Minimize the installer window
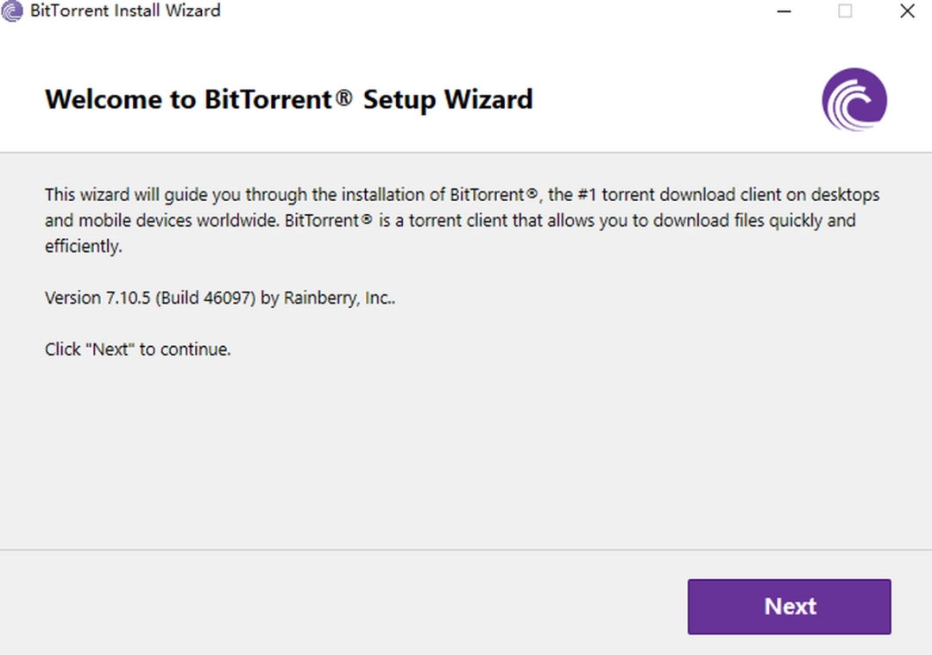This screenshot has width=932, height=655. click(x=783, y=11)
